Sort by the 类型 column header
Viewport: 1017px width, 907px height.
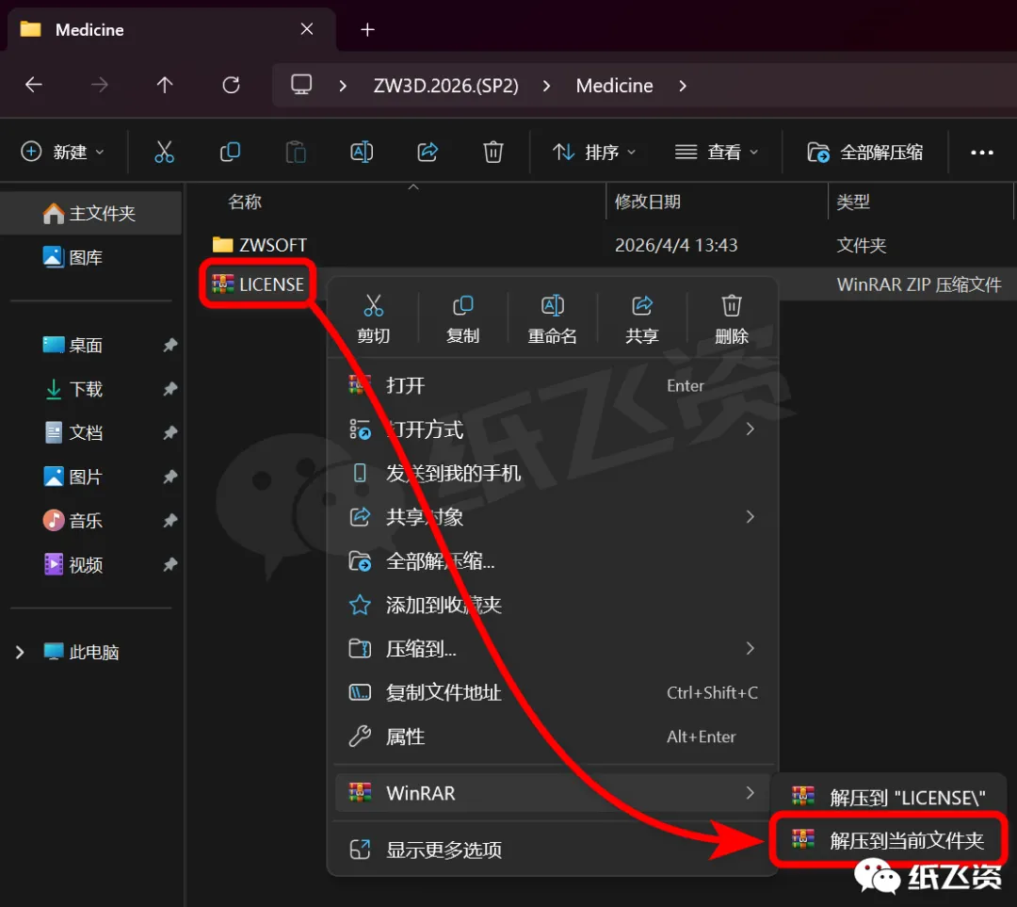tap(852, 202)
